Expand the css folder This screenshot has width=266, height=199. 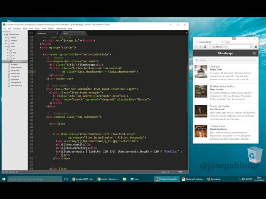point(8,50)
